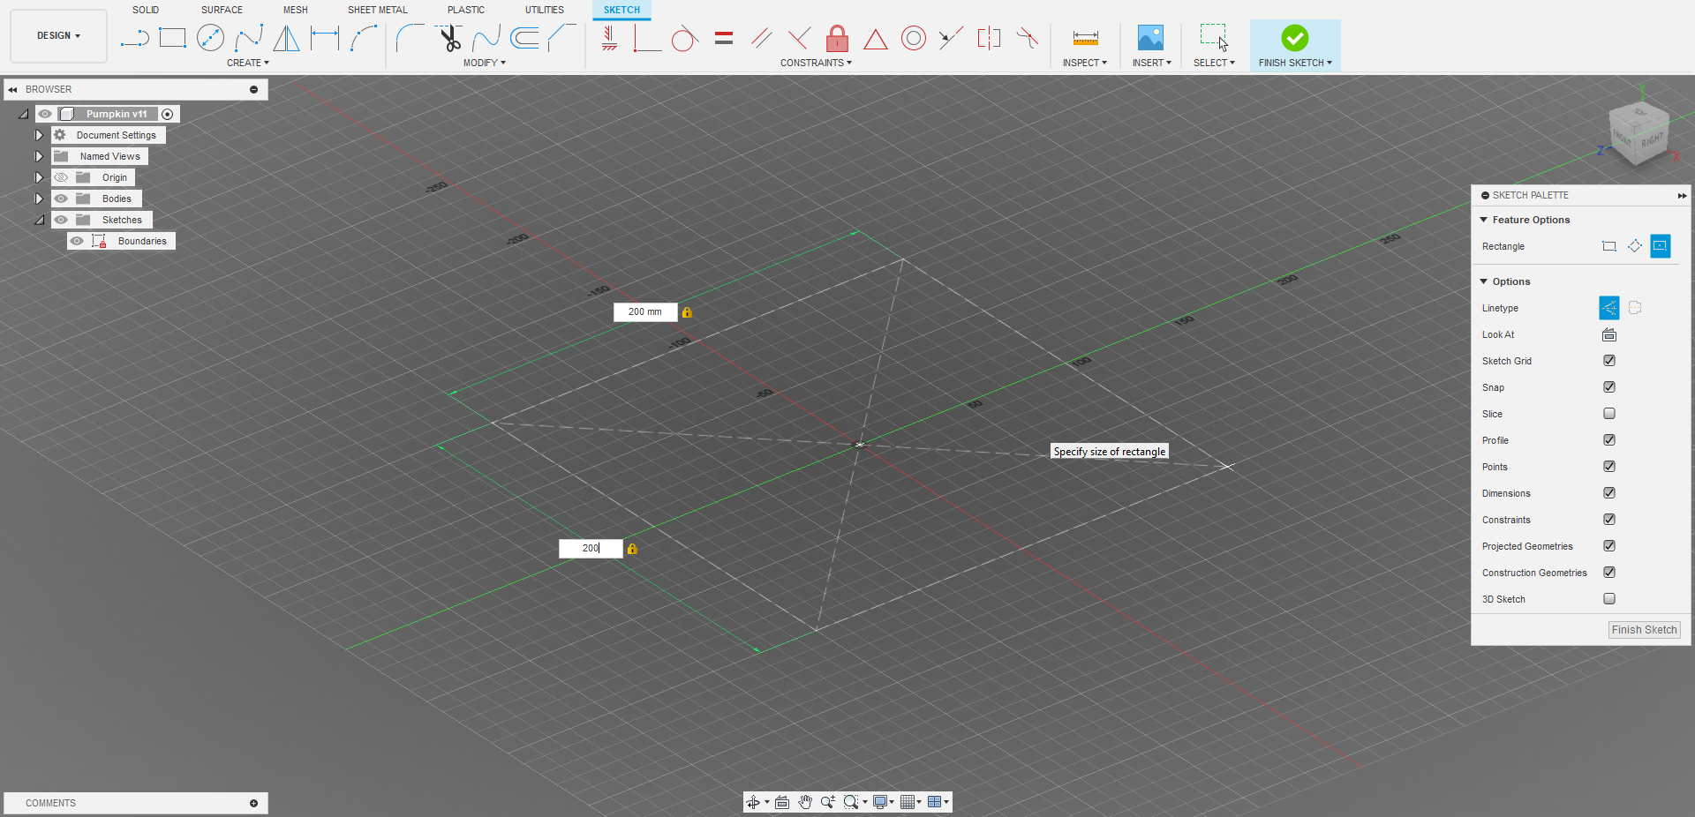Uncheck the Points checkbox
Image resolution: width=1695 pixels, height=817 pixels.
tap(1609, 467)
